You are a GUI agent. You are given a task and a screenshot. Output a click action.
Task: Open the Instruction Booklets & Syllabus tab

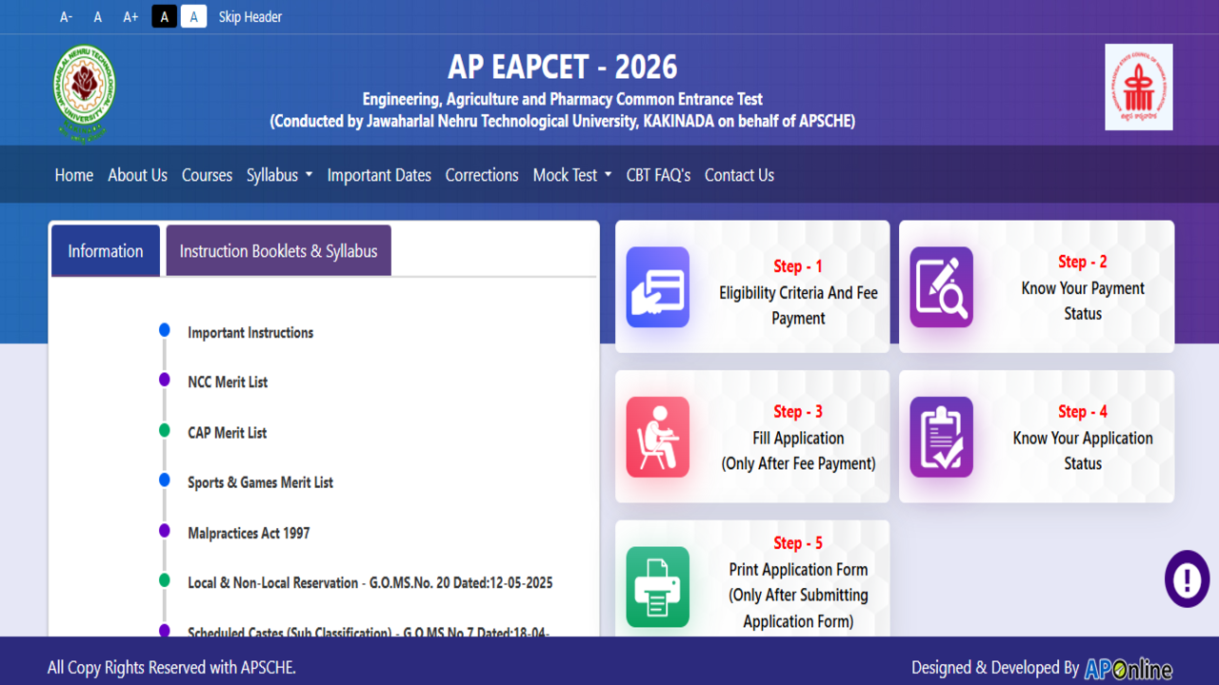pyautogui.click(x=278, y=251)
